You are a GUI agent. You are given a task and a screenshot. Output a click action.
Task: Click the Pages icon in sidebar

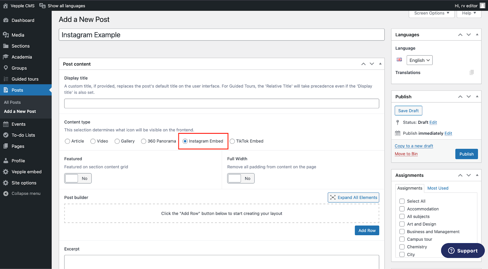(x=6, y=146)
